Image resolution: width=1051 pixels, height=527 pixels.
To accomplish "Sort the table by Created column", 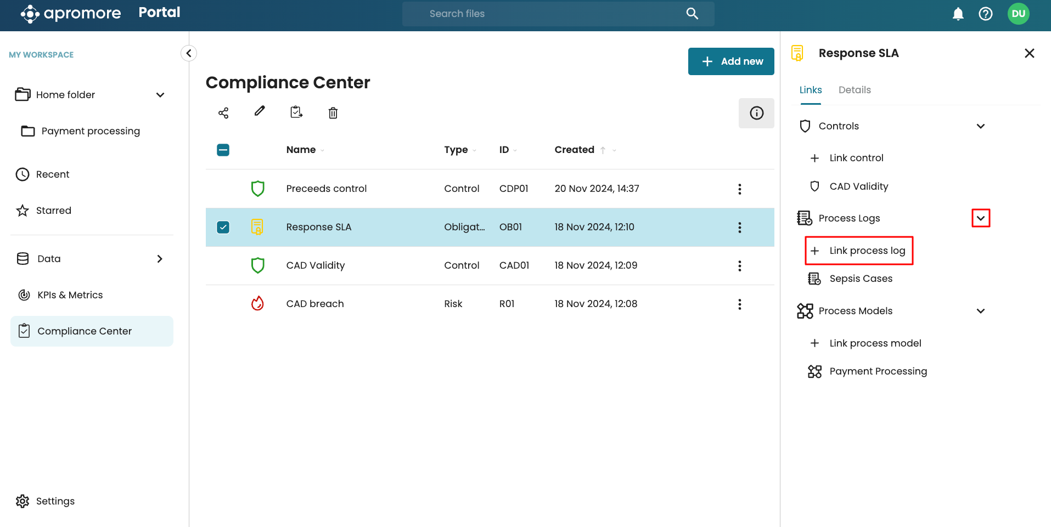I will click(575, 150).
